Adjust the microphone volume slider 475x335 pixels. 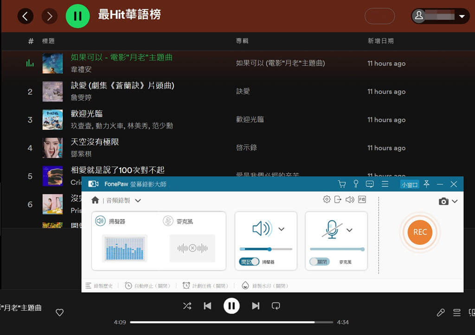pyautogui.click(x=337, y=249)
